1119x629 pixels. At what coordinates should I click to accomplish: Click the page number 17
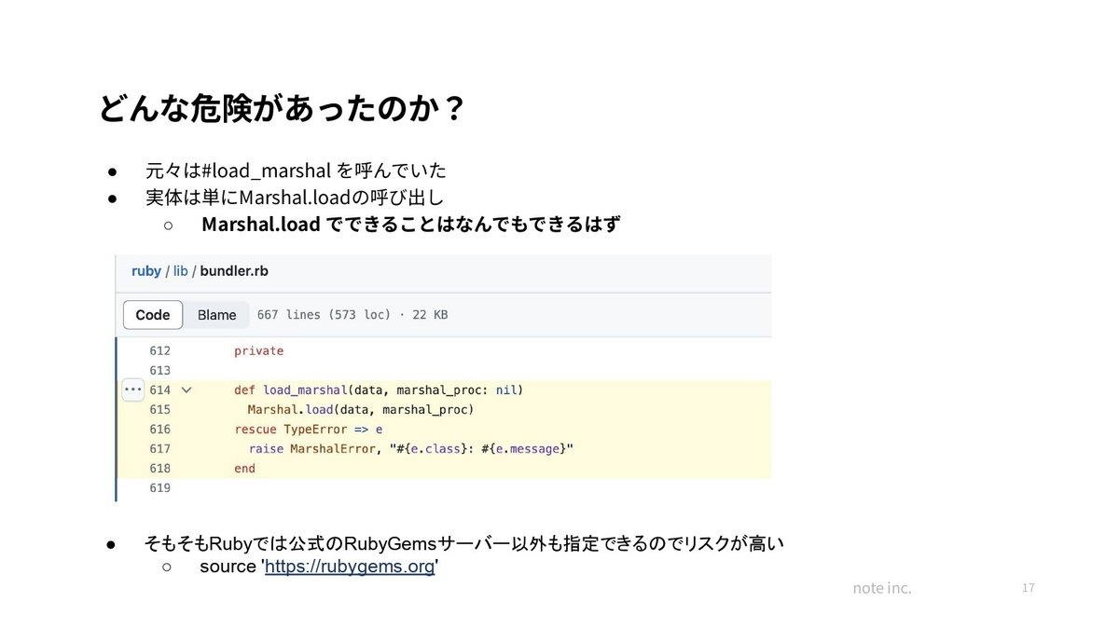click(x=1029, y=587)
